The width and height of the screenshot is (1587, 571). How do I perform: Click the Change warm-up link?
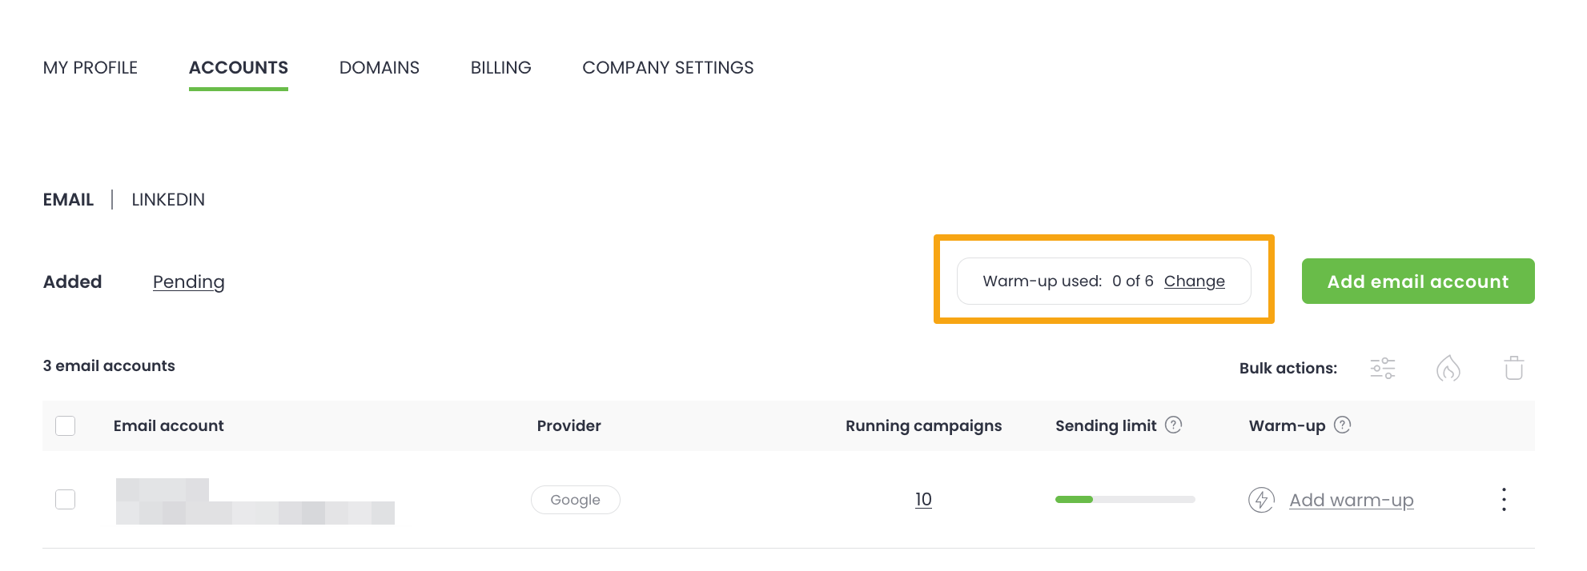click(1194, 282)
